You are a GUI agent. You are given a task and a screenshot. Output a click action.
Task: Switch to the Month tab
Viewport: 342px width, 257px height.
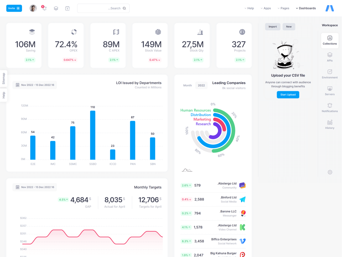tap(187, 85)
